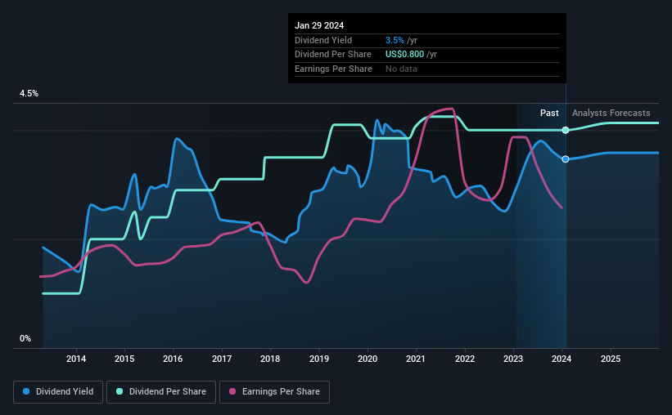Click the Dividend Yield row label in tooltip
The image size is (672, 415).
pos(323,40)
